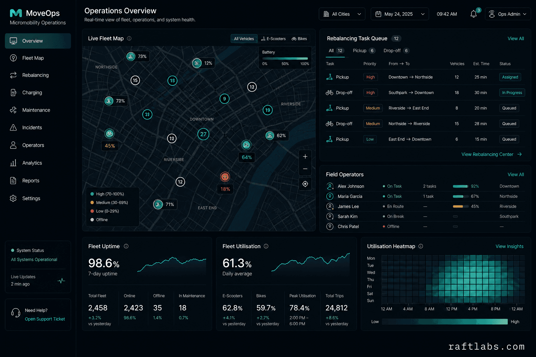Open the notifications bell
This screenshot has width=536, height=357.
(474, 14)
